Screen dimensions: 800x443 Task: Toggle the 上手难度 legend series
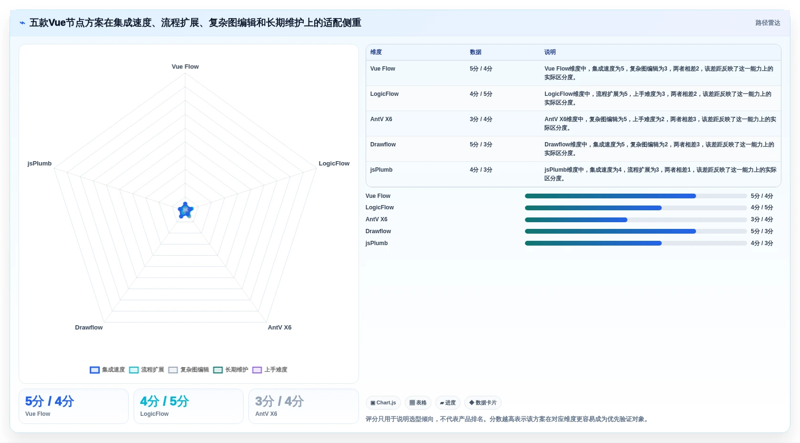tap(270, 370)
